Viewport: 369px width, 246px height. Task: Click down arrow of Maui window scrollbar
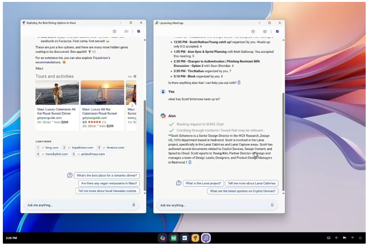pyautogui.click(x=144, y=193)
